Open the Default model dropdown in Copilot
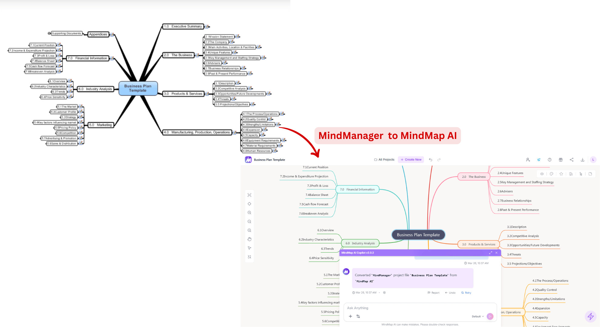600x327 pixels. click(x=478, y=316)
